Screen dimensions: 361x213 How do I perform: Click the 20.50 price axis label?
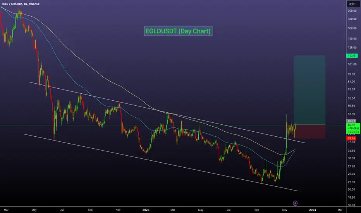click(x=351, y=189)
